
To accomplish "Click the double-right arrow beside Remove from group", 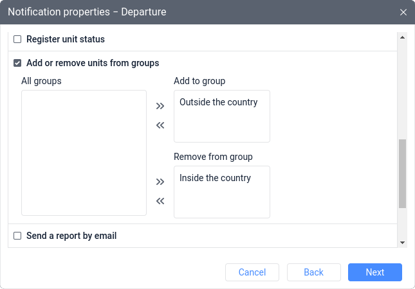I will (160, 182).
